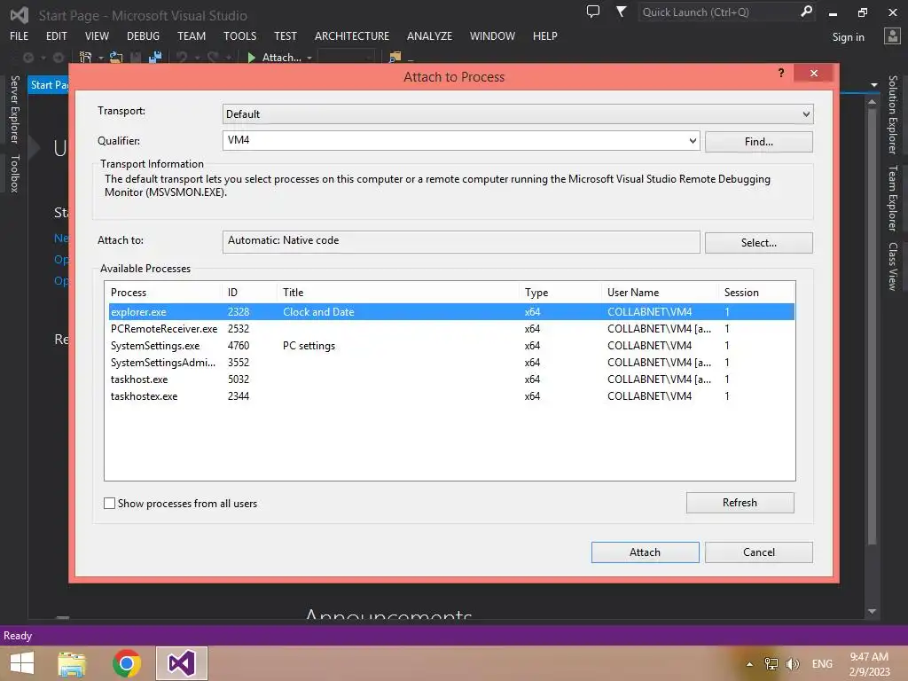Open the DEBUG menu
Image resolution: width=908 pixels, height=681 pixels.
143,35
